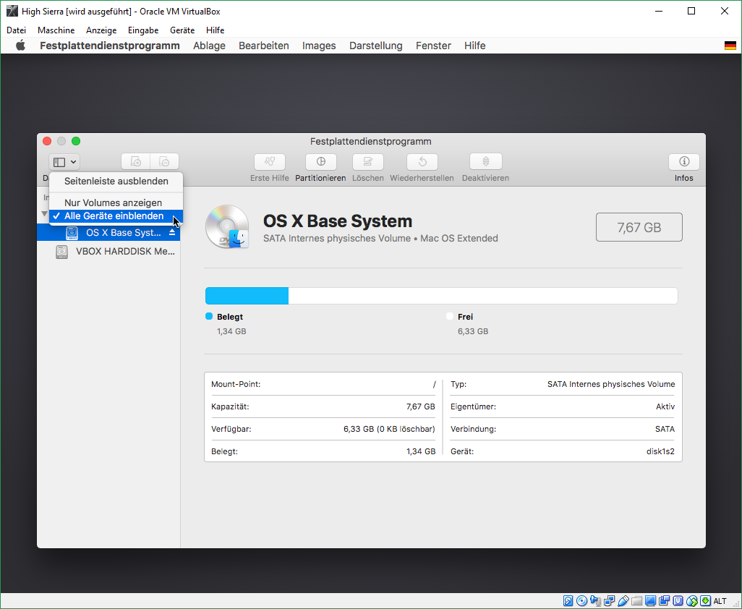Click the VirtualBox keyboard capture arrow icon

tap(705, 601)
